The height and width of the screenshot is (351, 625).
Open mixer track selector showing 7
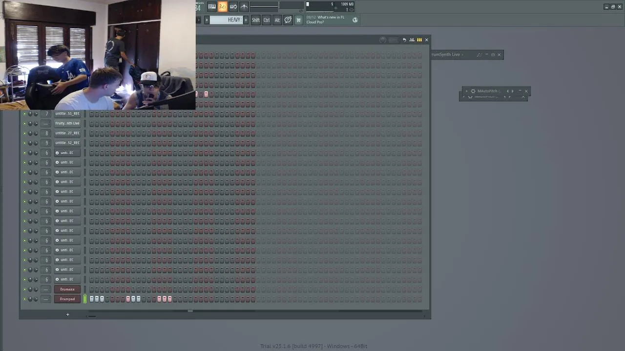(46, 114)
